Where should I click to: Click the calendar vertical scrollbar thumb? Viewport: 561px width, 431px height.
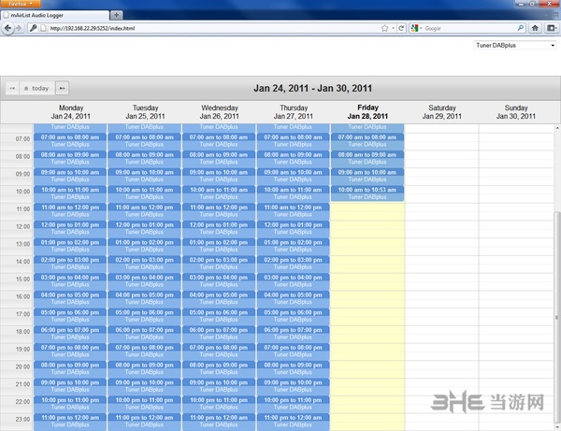pyautogui.click(x=557, y=317)
